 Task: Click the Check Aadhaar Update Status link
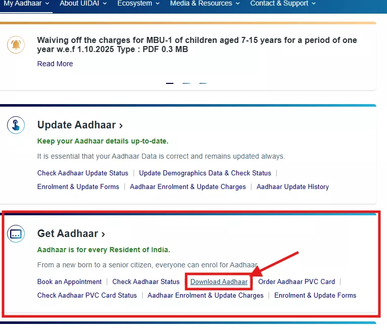83,173
